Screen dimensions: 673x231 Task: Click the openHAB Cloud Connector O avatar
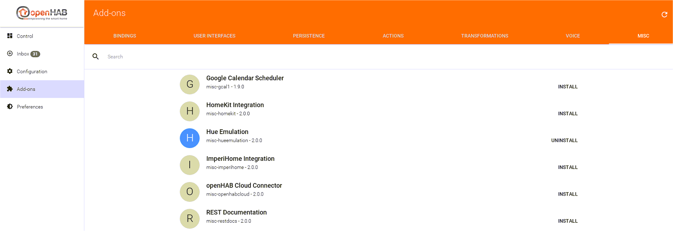click(x=190, y=192)
